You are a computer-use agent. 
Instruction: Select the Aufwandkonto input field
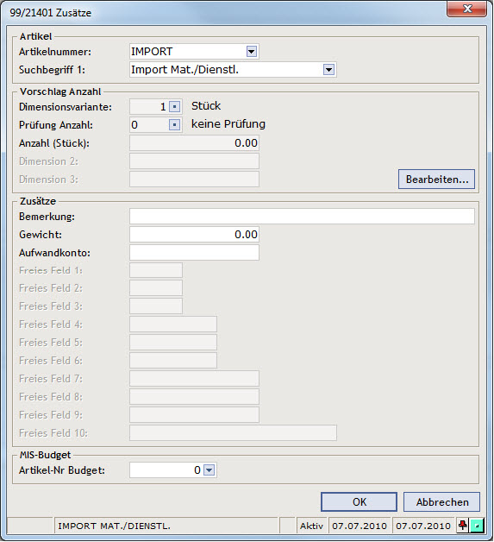coord(194,253)
